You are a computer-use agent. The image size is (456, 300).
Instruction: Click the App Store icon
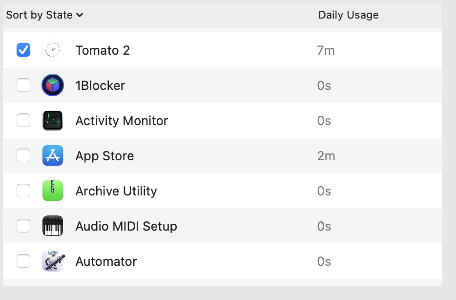pyautogui.click(x=53, y=156)
